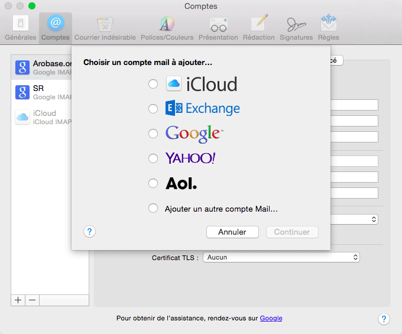Select the Google radio button
The height and width of the screenshot is (334, 402).
153,134
